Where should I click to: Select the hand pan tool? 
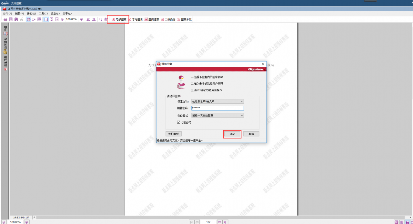coord(28,19)
